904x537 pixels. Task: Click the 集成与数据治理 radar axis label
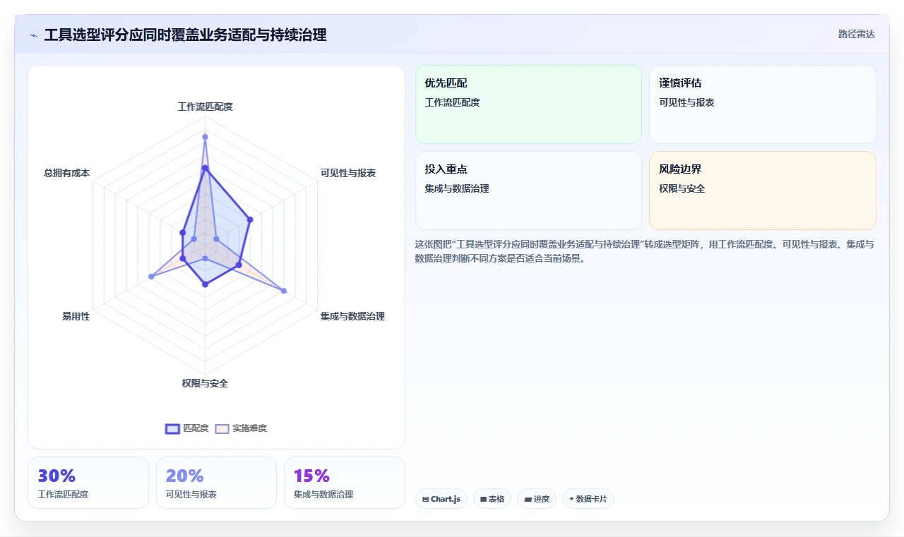(352, 316)
